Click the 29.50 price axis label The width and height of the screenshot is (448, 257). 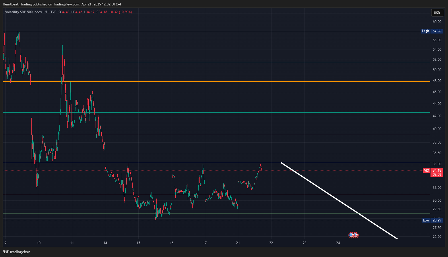[x=437, y=209]
